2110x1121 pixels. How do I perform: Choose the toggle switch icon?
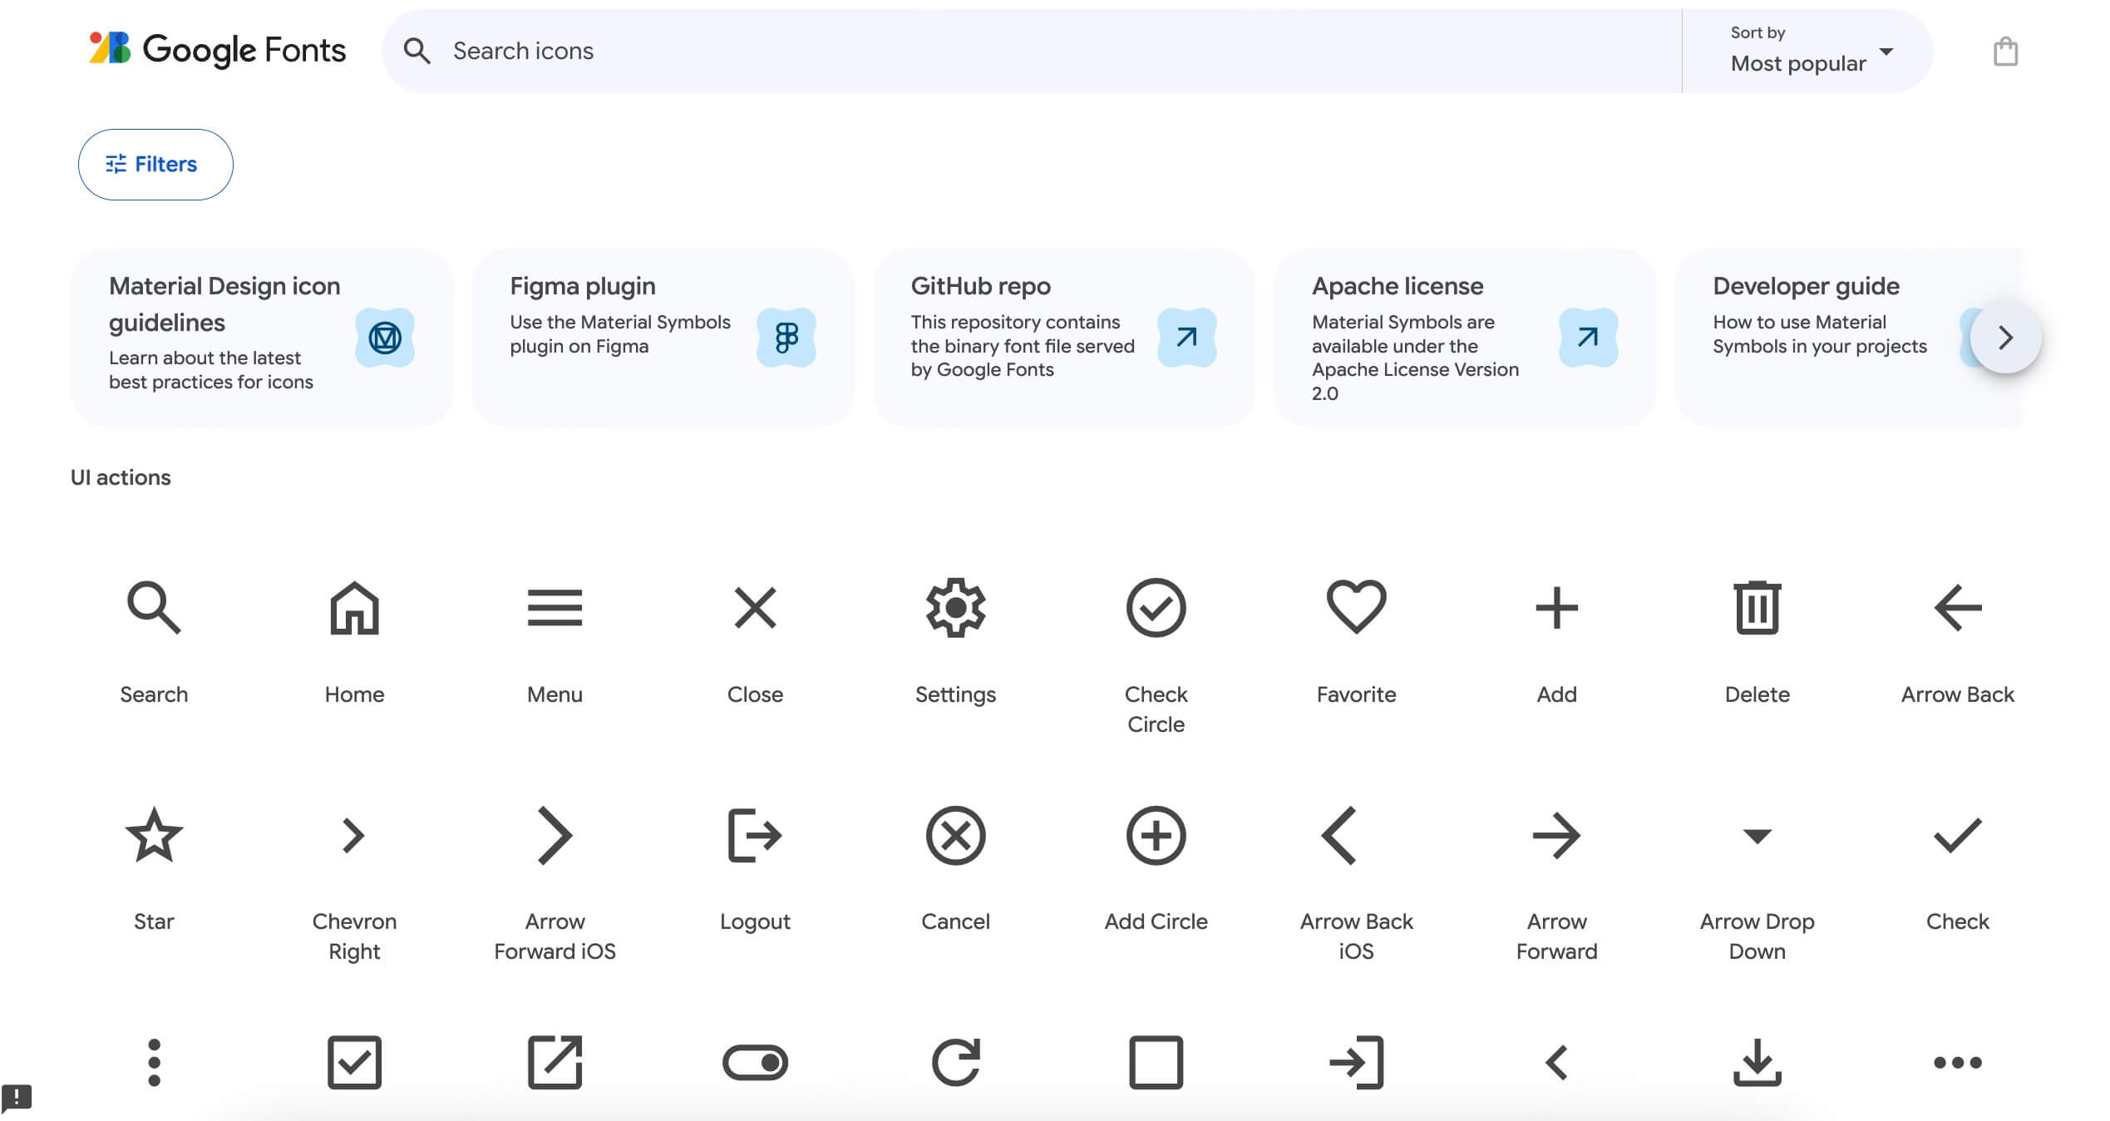[755, 1062]
